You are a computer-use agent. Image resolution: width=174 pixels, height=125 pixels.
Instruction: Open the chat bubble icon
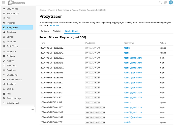click(166, 3)
